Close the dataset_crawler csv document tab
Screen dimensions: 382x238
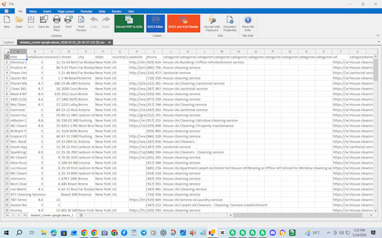point(110,42)
